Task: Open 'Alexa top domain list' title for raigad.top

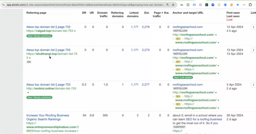Action: (x=48, y=27)
